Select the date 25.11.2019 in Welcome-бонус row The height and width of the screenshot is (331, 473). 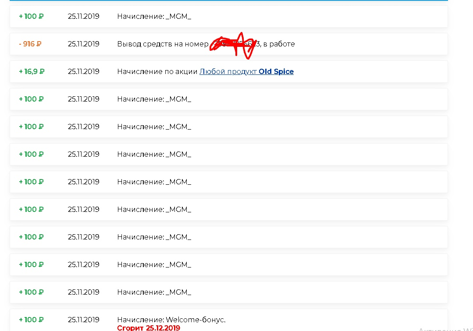(x=84, y=320)
